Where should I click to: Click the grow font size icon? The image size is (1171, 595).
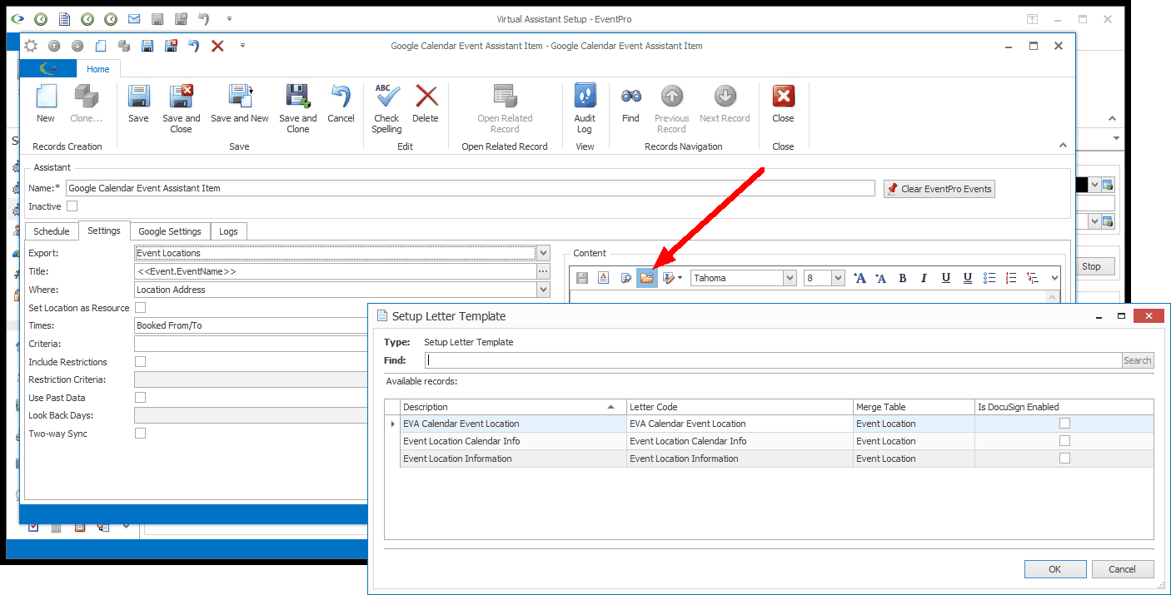[x=860, y=278]
